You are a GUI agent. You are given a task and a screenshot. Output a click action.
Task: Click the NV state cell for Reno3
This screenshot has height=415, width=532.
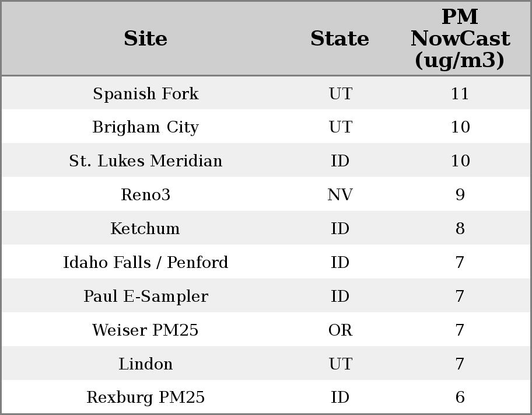point(340,195)
